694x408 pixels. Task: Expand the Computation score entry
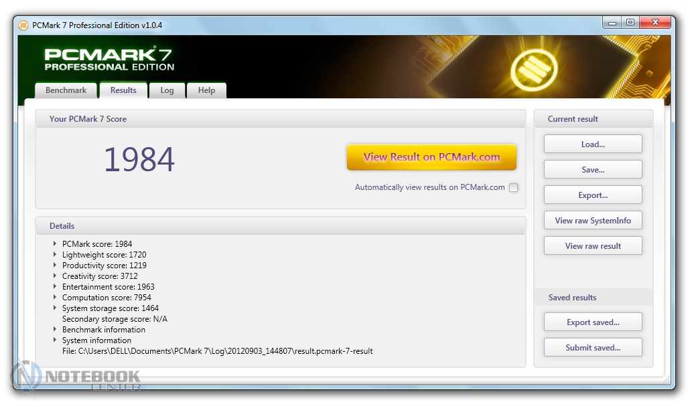[x=55, y=298]
